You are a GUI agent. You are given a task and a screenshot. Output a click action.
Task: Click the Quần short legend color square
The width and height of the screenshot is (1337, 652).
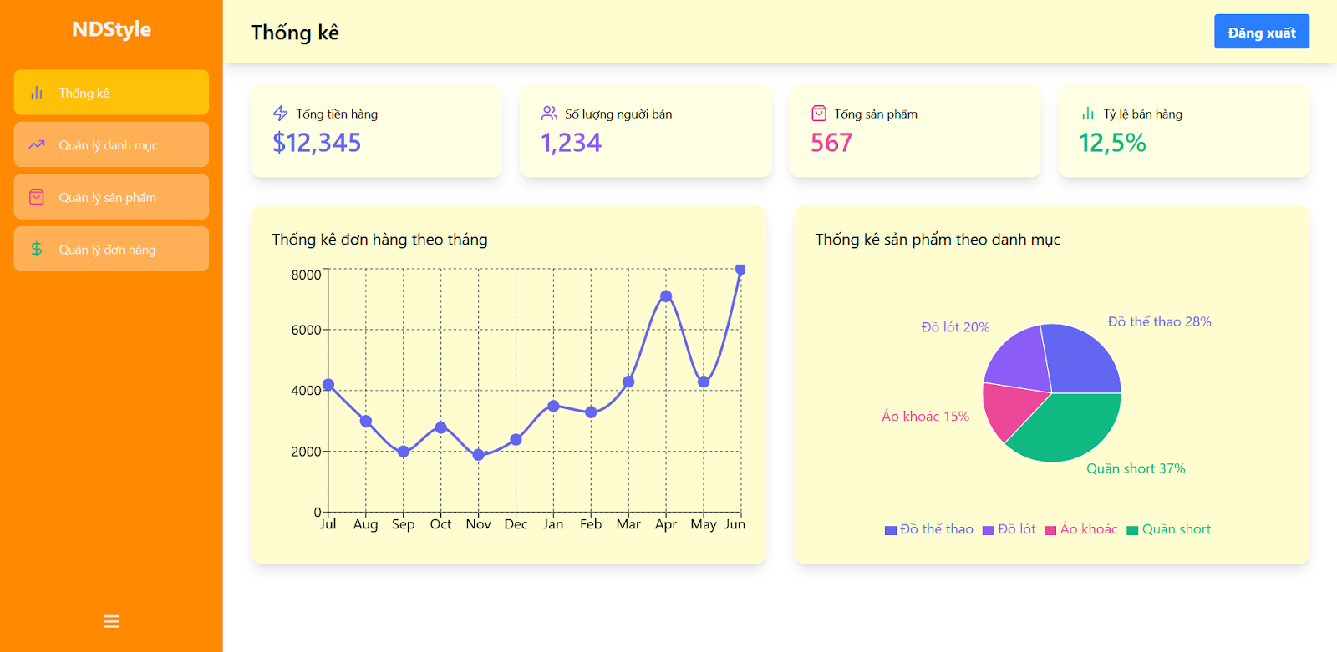1132,530
